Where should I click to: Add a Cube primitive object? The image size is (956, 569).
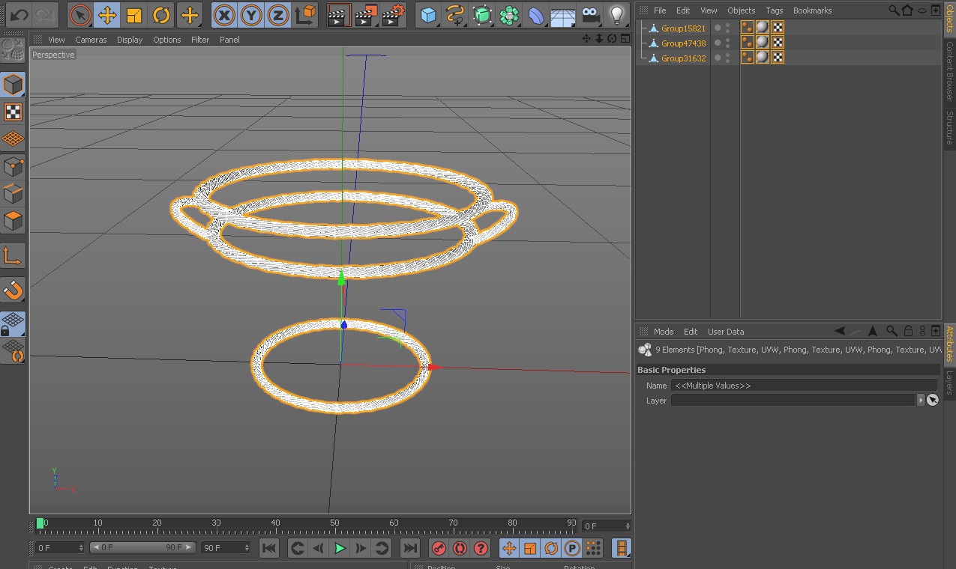coord(428,15)
